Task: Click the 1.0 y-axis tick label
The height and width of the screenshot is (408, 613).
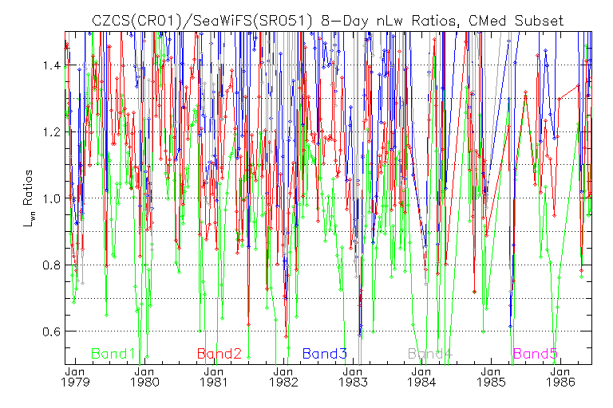Action: coord(52,198)
